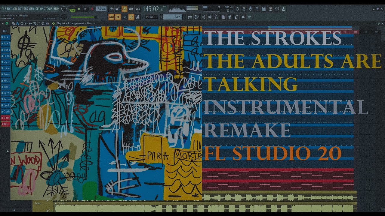Image resolution: width=385 pixels, height=216 pixels.
Task: Click the undo history icon
Action: 237,9
